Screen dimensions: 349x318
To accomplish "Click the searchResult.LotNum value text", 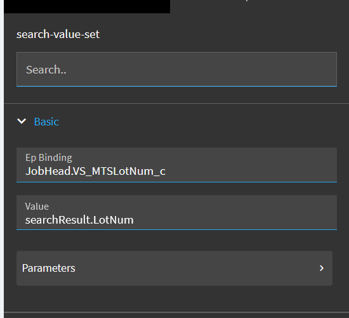I will pos(79,220).
